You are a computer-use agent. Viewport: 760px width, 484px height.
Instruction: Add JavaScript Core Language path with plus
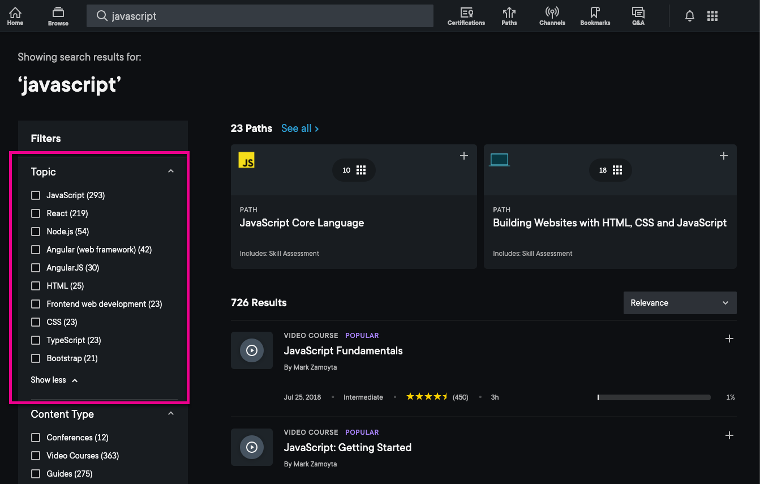(464, 156)
